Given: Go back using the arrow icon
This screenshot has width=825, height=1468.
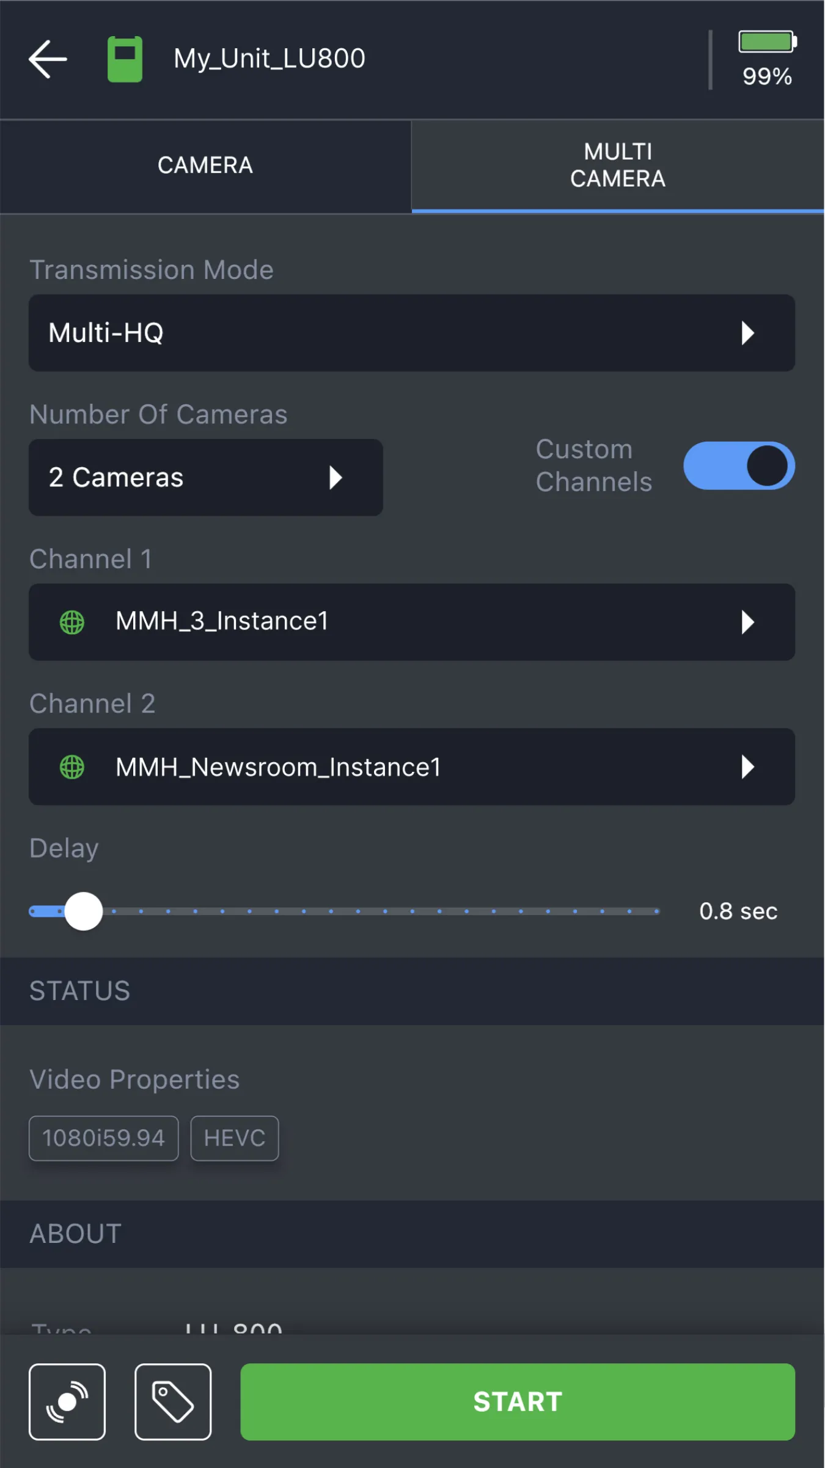Looking at the screenshot, I should (x=48, y=59).
